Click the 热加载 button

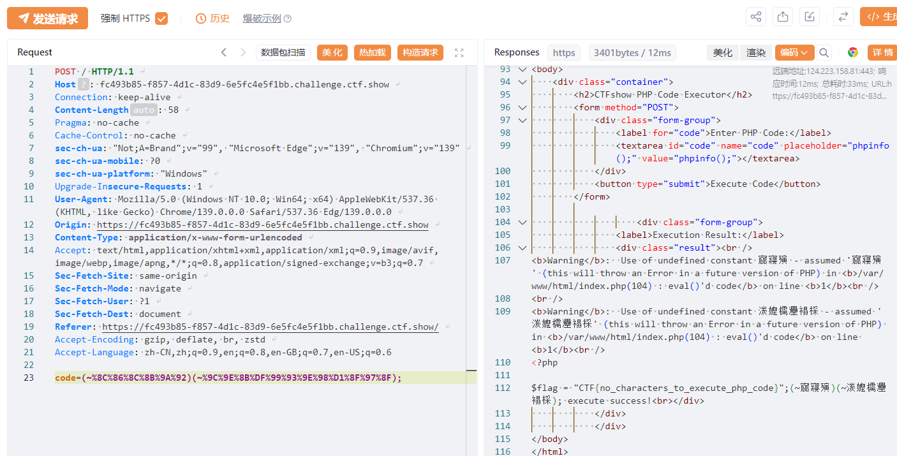coord(372,52)
